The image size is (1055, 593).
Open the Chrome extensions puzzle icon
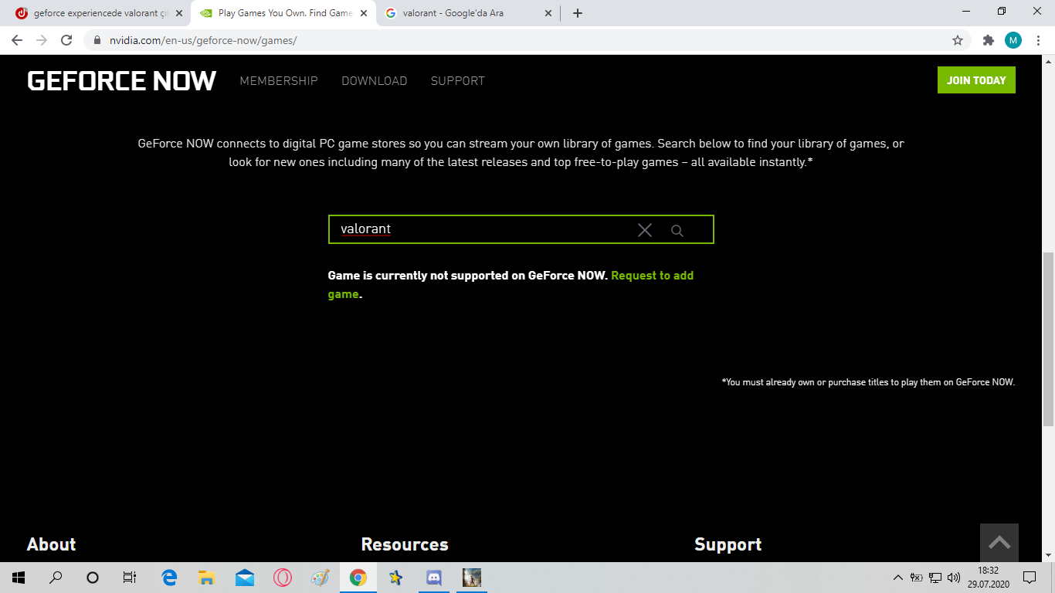pos(988,40)
